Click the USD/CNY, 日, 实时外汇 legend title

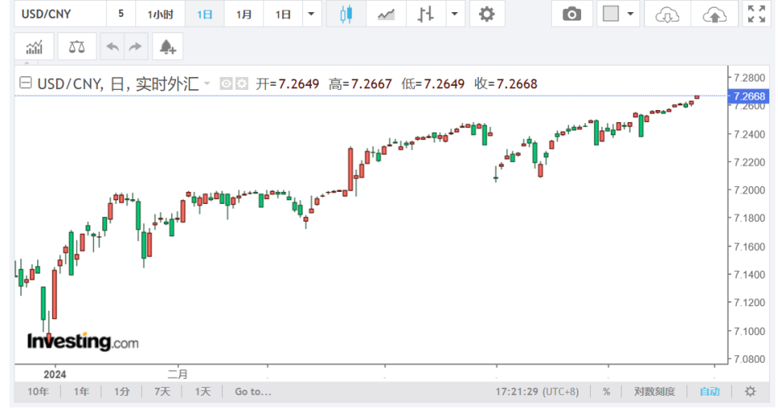click(118, 83)
